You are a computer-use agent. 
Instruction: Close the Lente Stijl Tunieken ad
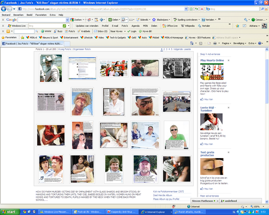point(228,107)
